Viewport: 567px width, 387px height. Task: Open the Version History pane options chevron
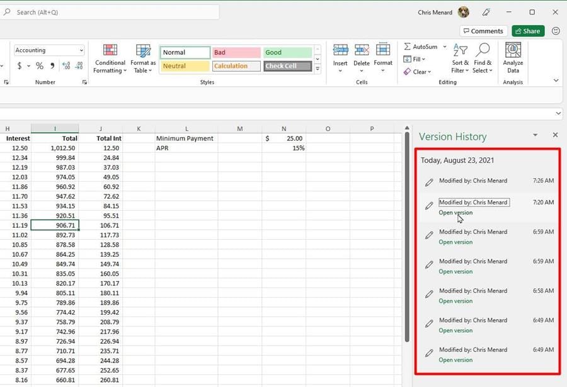pos(535,135)
